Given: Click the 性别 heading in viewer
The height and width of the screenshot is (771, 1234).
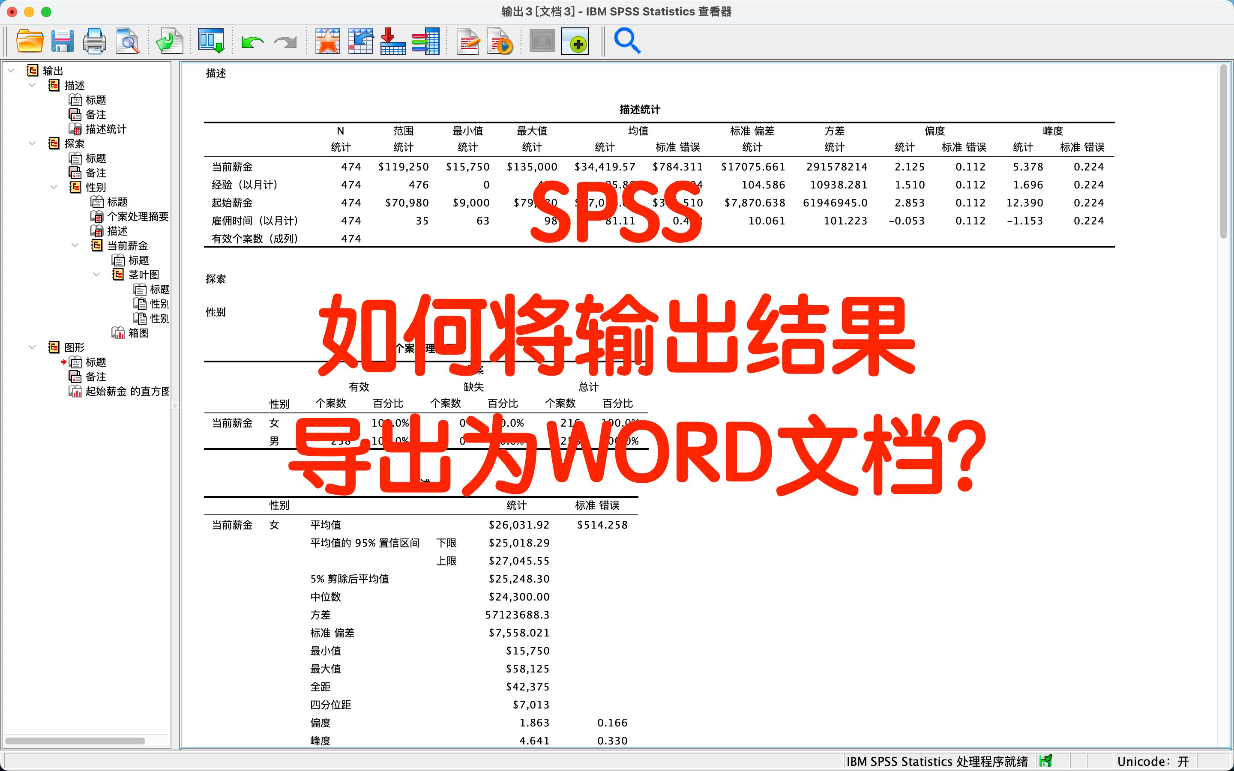Looking at the screenshot, I should point(216,311).
